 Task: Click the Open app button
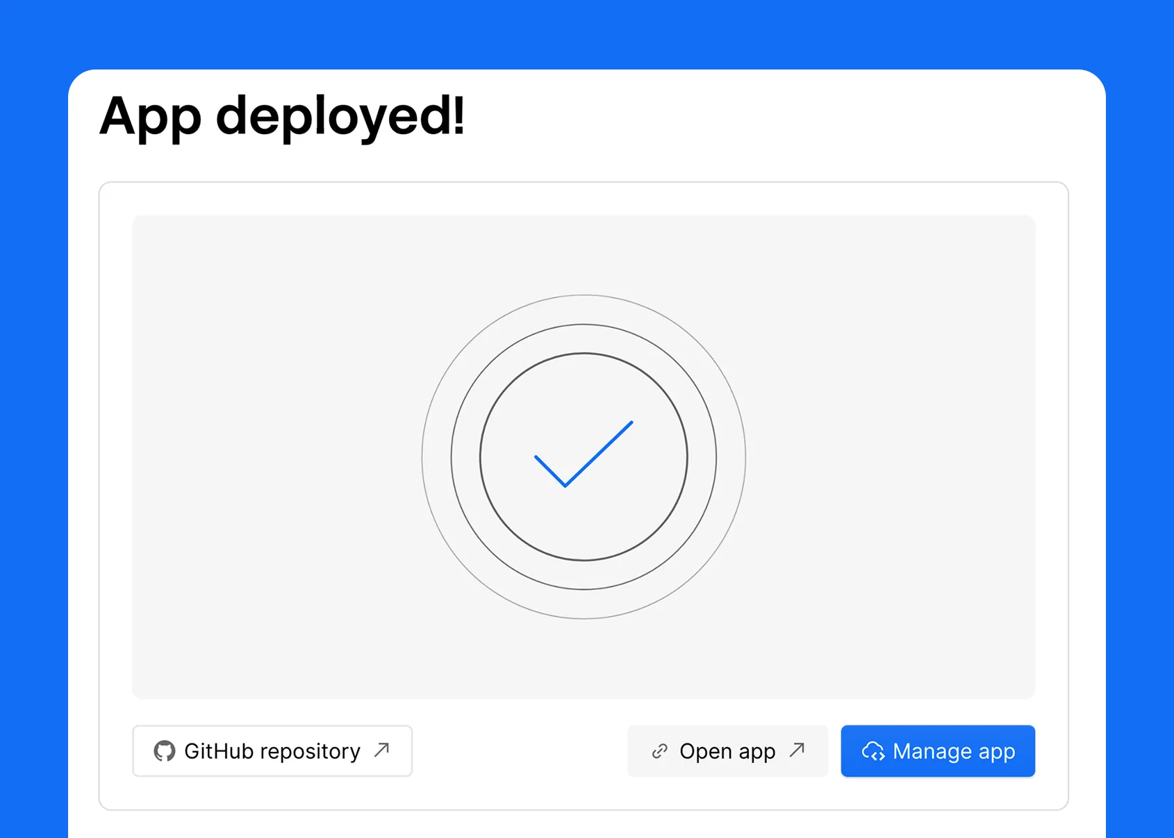727,751
